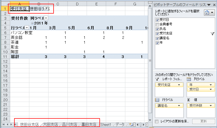Select cell A1 受付支店

click(x=19, y=9)
